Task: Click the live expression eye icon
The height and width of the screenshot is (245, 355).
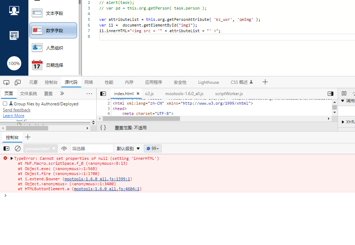Action: (x=64, y=149)
